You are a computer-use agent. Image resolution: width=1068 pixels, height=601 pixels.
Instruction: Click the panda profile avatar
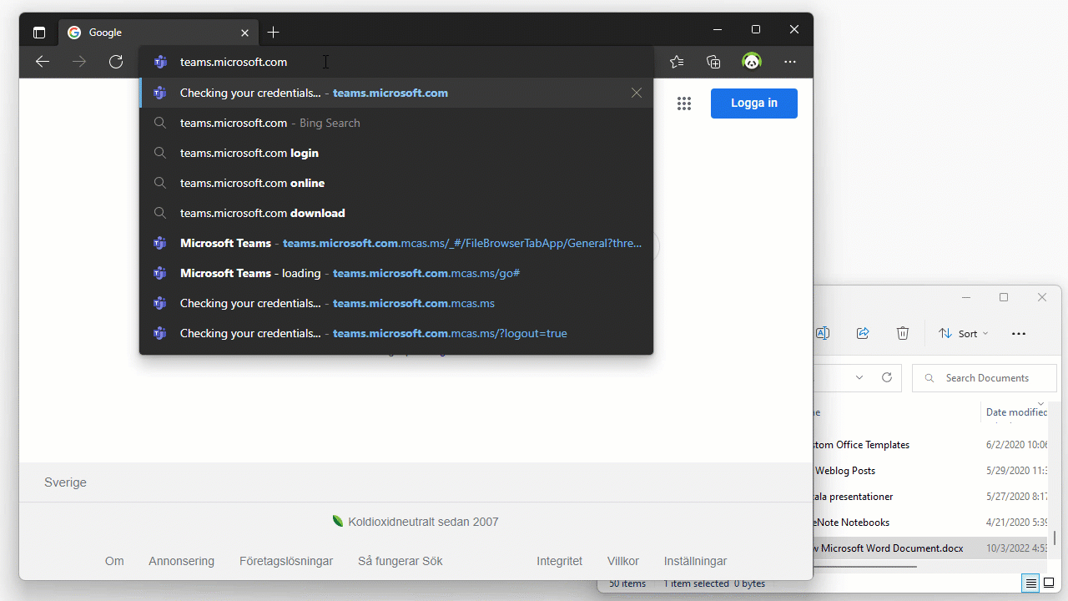pyautogui.click(x=752, y=62)
